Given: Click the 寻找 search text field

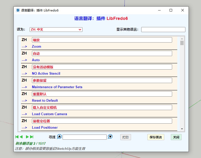Looking at the screenshot, I should (85, 137).
